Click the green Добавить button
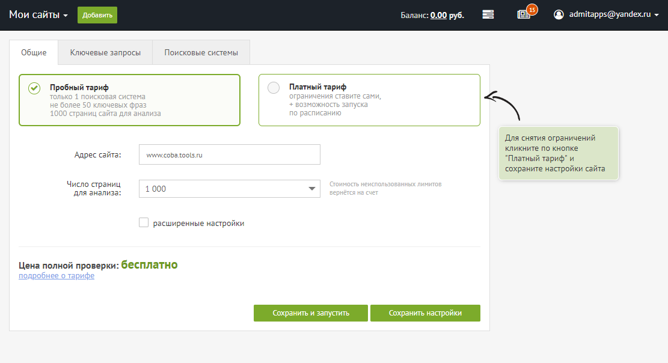 click(97, 15)
